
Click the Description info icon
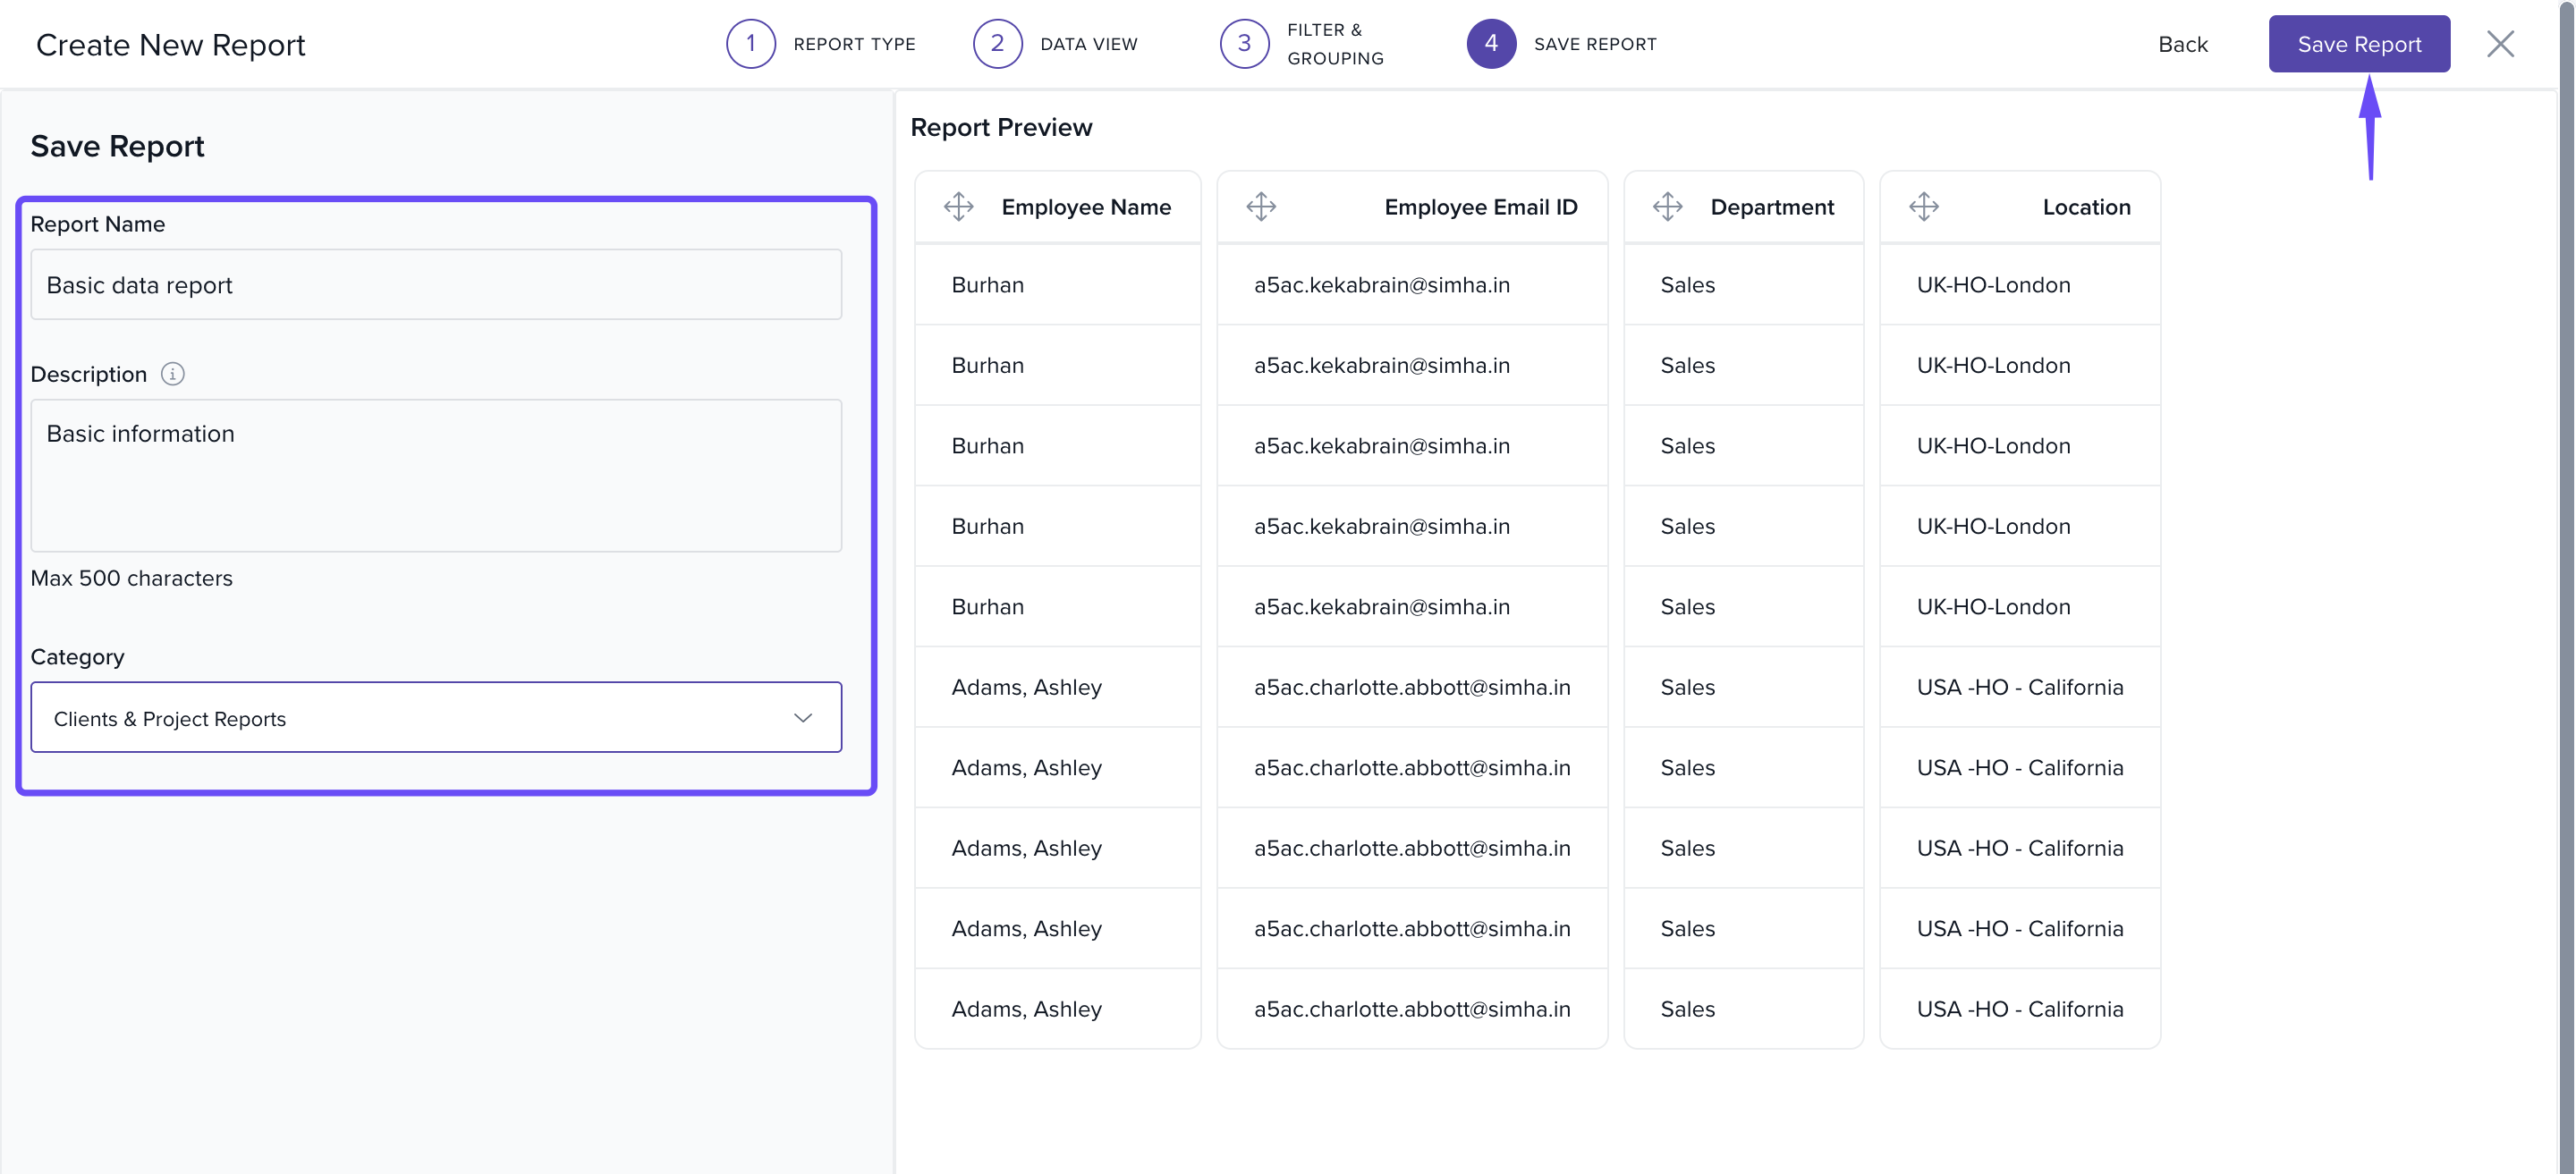[173, 374]
